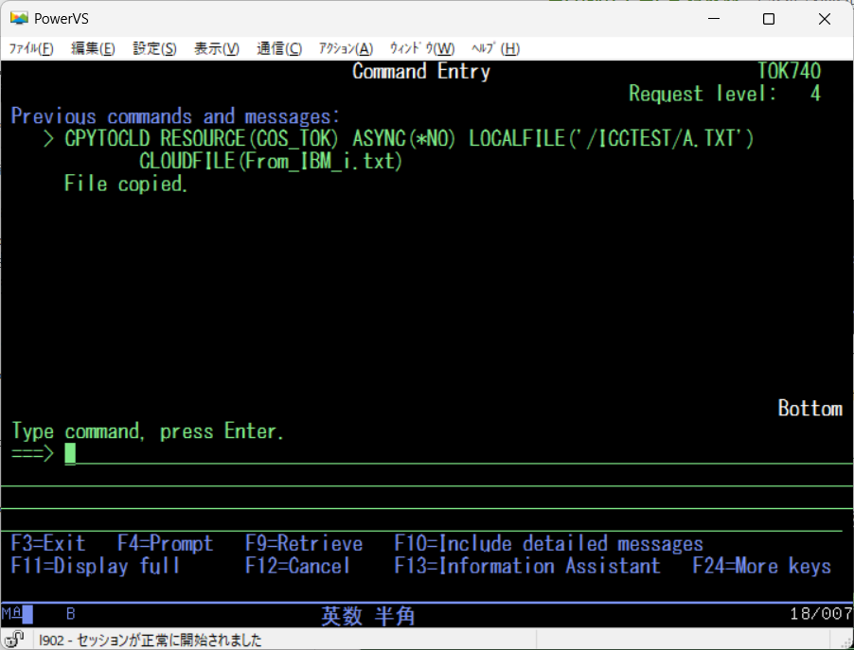Click F13=Information Assistant label
This screenshot has width=854, height=650.
pyautogui.click(x=527, y=566)
